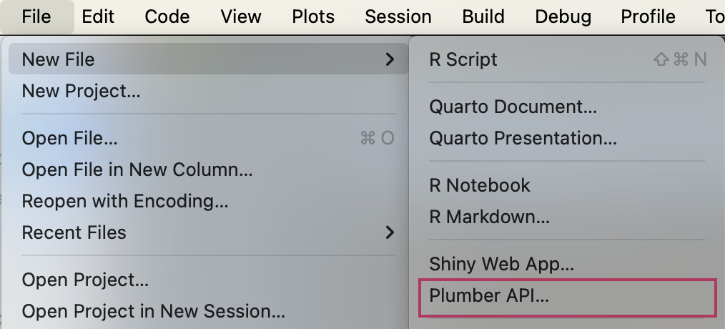725x329 pixels.
Task: Choose New Project from File menu
Action: pos(81,91)
